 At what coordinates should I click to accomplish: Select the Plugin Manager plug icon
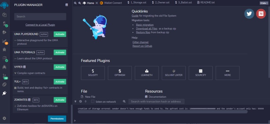click(4, 93)
